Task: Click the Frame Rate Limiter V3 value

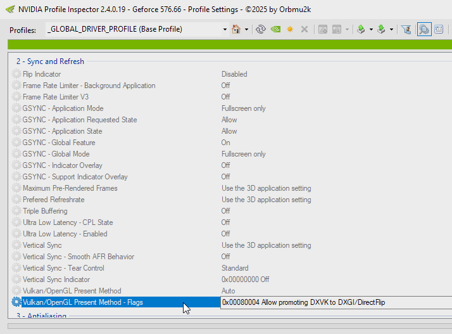Action: pos(226,97)
